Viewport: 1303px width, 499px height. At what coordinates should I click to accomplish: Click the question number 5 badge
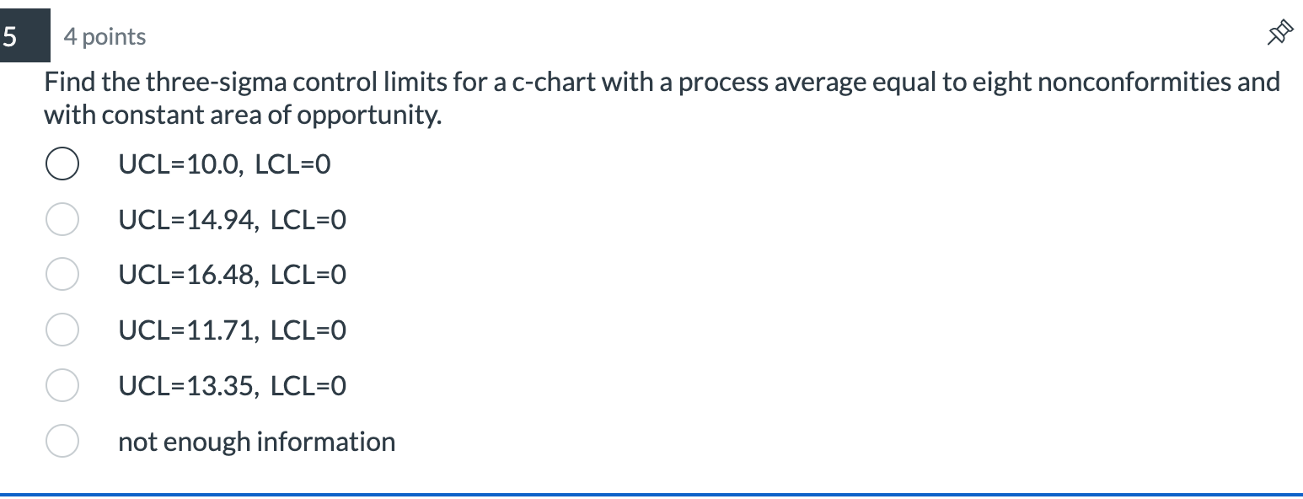pos(24,35)
